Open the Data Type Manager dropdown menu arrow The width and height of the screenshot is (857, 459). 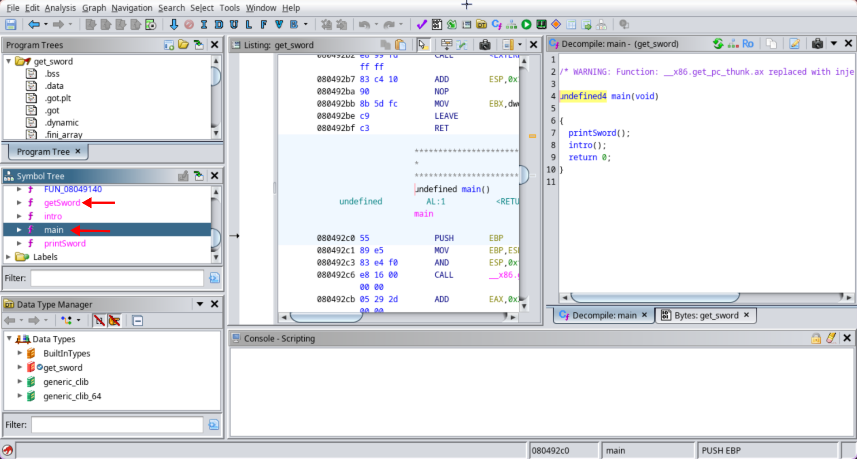coord(200,304)
